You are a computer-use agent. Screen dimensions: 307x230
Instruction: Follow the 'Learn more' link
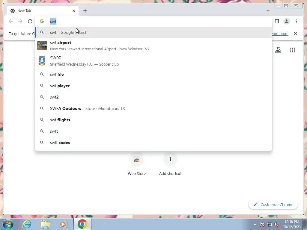pyautogui.click(x=280, y=34)
